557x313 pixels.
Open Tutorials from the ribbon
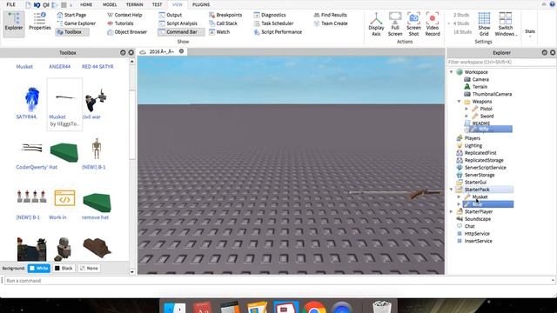pos(120,23)
